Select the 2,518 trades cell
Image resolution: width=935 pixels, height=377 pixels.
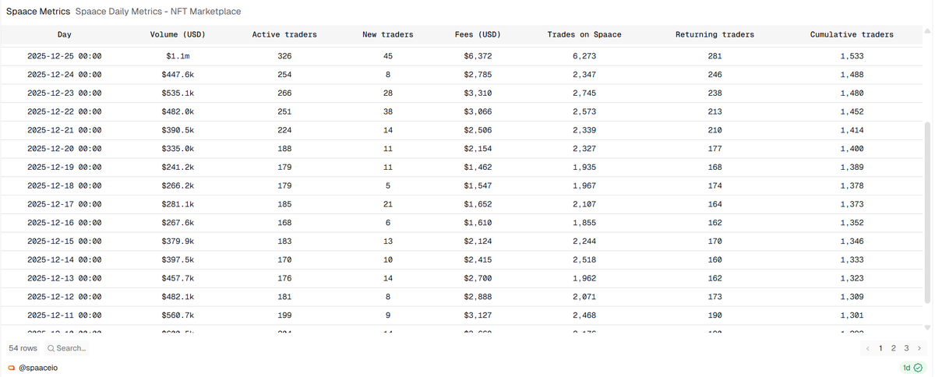tap(584, 260)
